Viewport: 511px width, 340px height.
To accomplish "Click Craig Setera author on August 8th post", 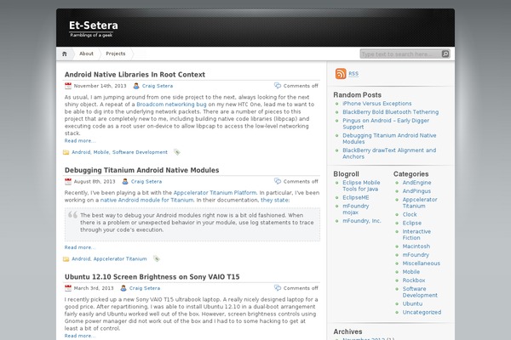I will 146,182.
